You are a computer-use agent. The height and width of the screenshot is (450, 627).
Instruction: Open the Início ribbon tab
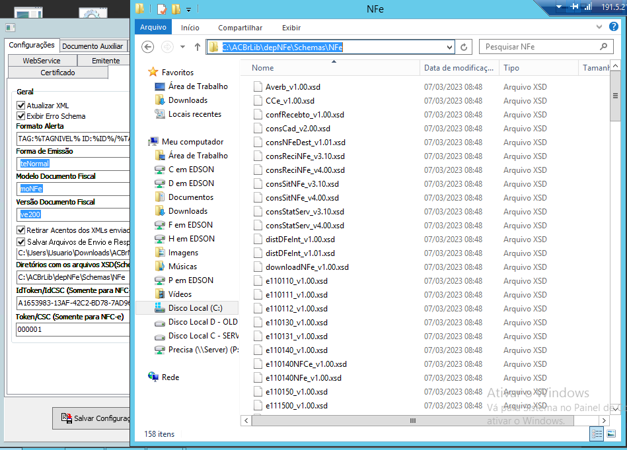tap(190, 28)
